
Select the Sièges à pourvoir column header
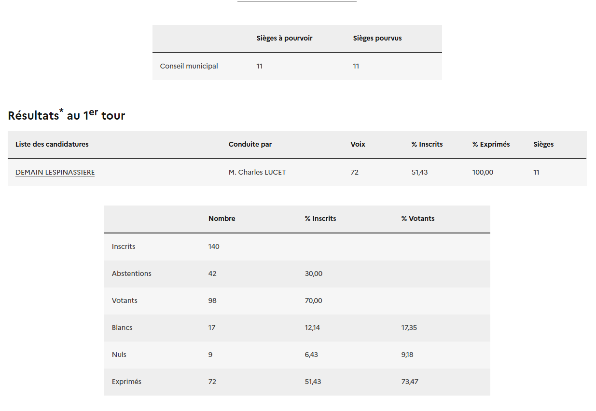point(284,38)
